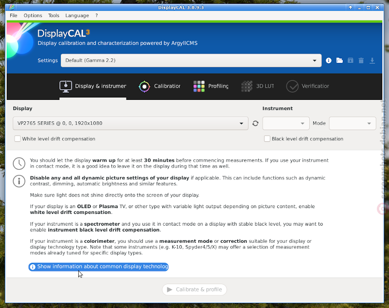Click the 'Mode' label

point(319,123)
